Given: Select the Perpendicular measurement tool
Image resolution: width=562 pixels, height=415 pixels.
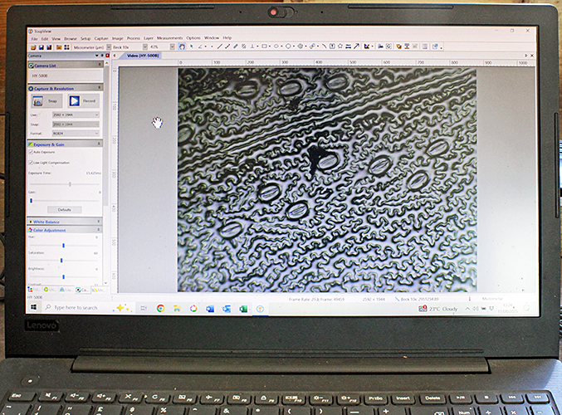Looking at the screenshot, I should [x=252, y=46].
